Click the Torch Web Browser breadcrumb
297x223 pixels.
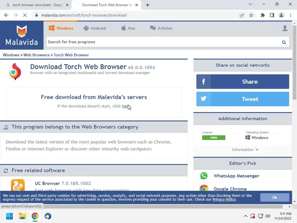coord(71,55)
